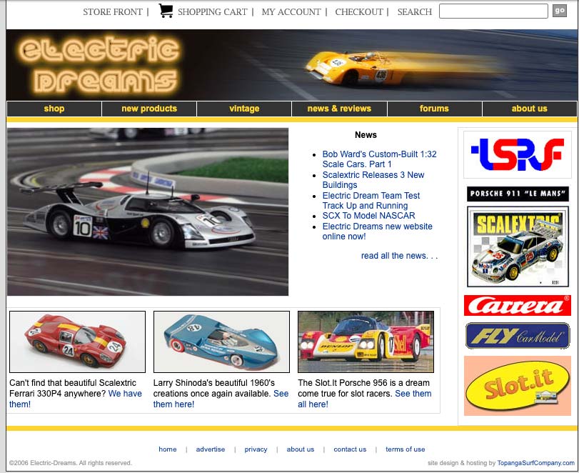Viewport: 579px width, 473px height.
Task: Open Scalextric Releases 3 New Buildings article
Action: 373,179
